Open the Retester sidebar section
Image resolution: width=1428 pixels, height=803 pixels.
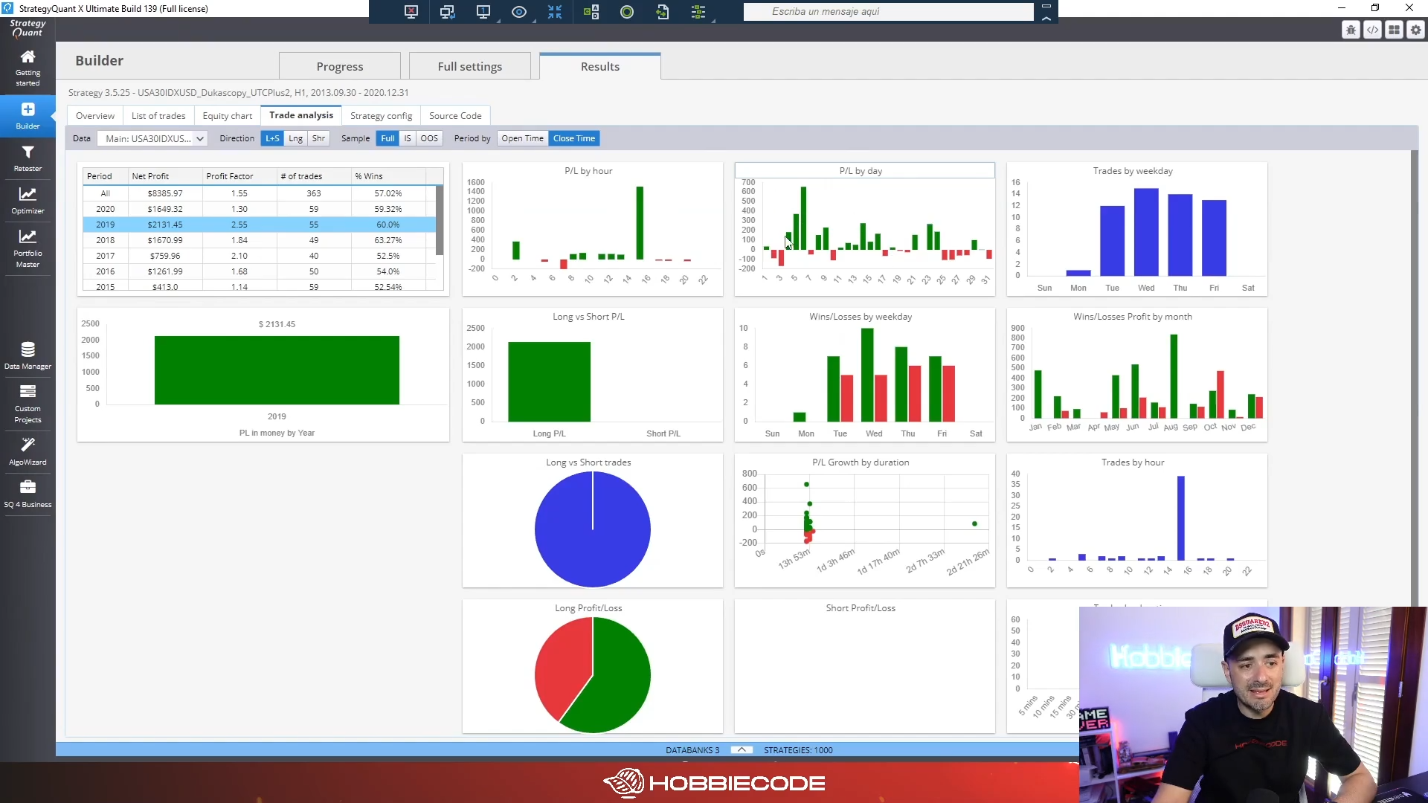pos(28,158)
